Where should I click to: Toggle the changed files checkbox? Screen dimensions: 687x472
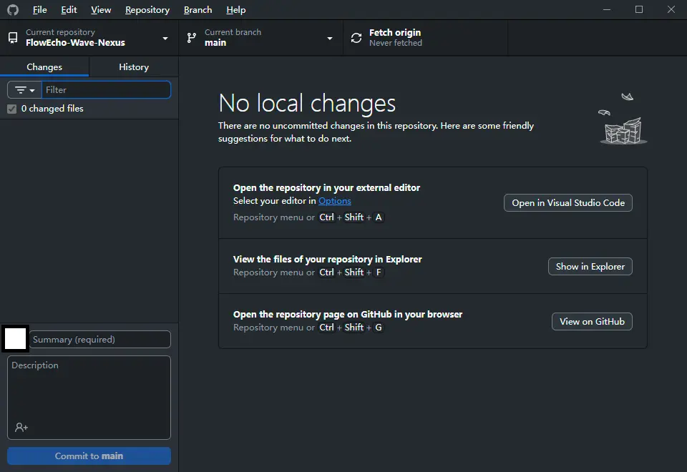[11, 109]
